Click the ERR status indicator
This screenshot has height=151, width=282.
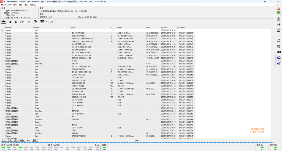click(x=43, y=149)
